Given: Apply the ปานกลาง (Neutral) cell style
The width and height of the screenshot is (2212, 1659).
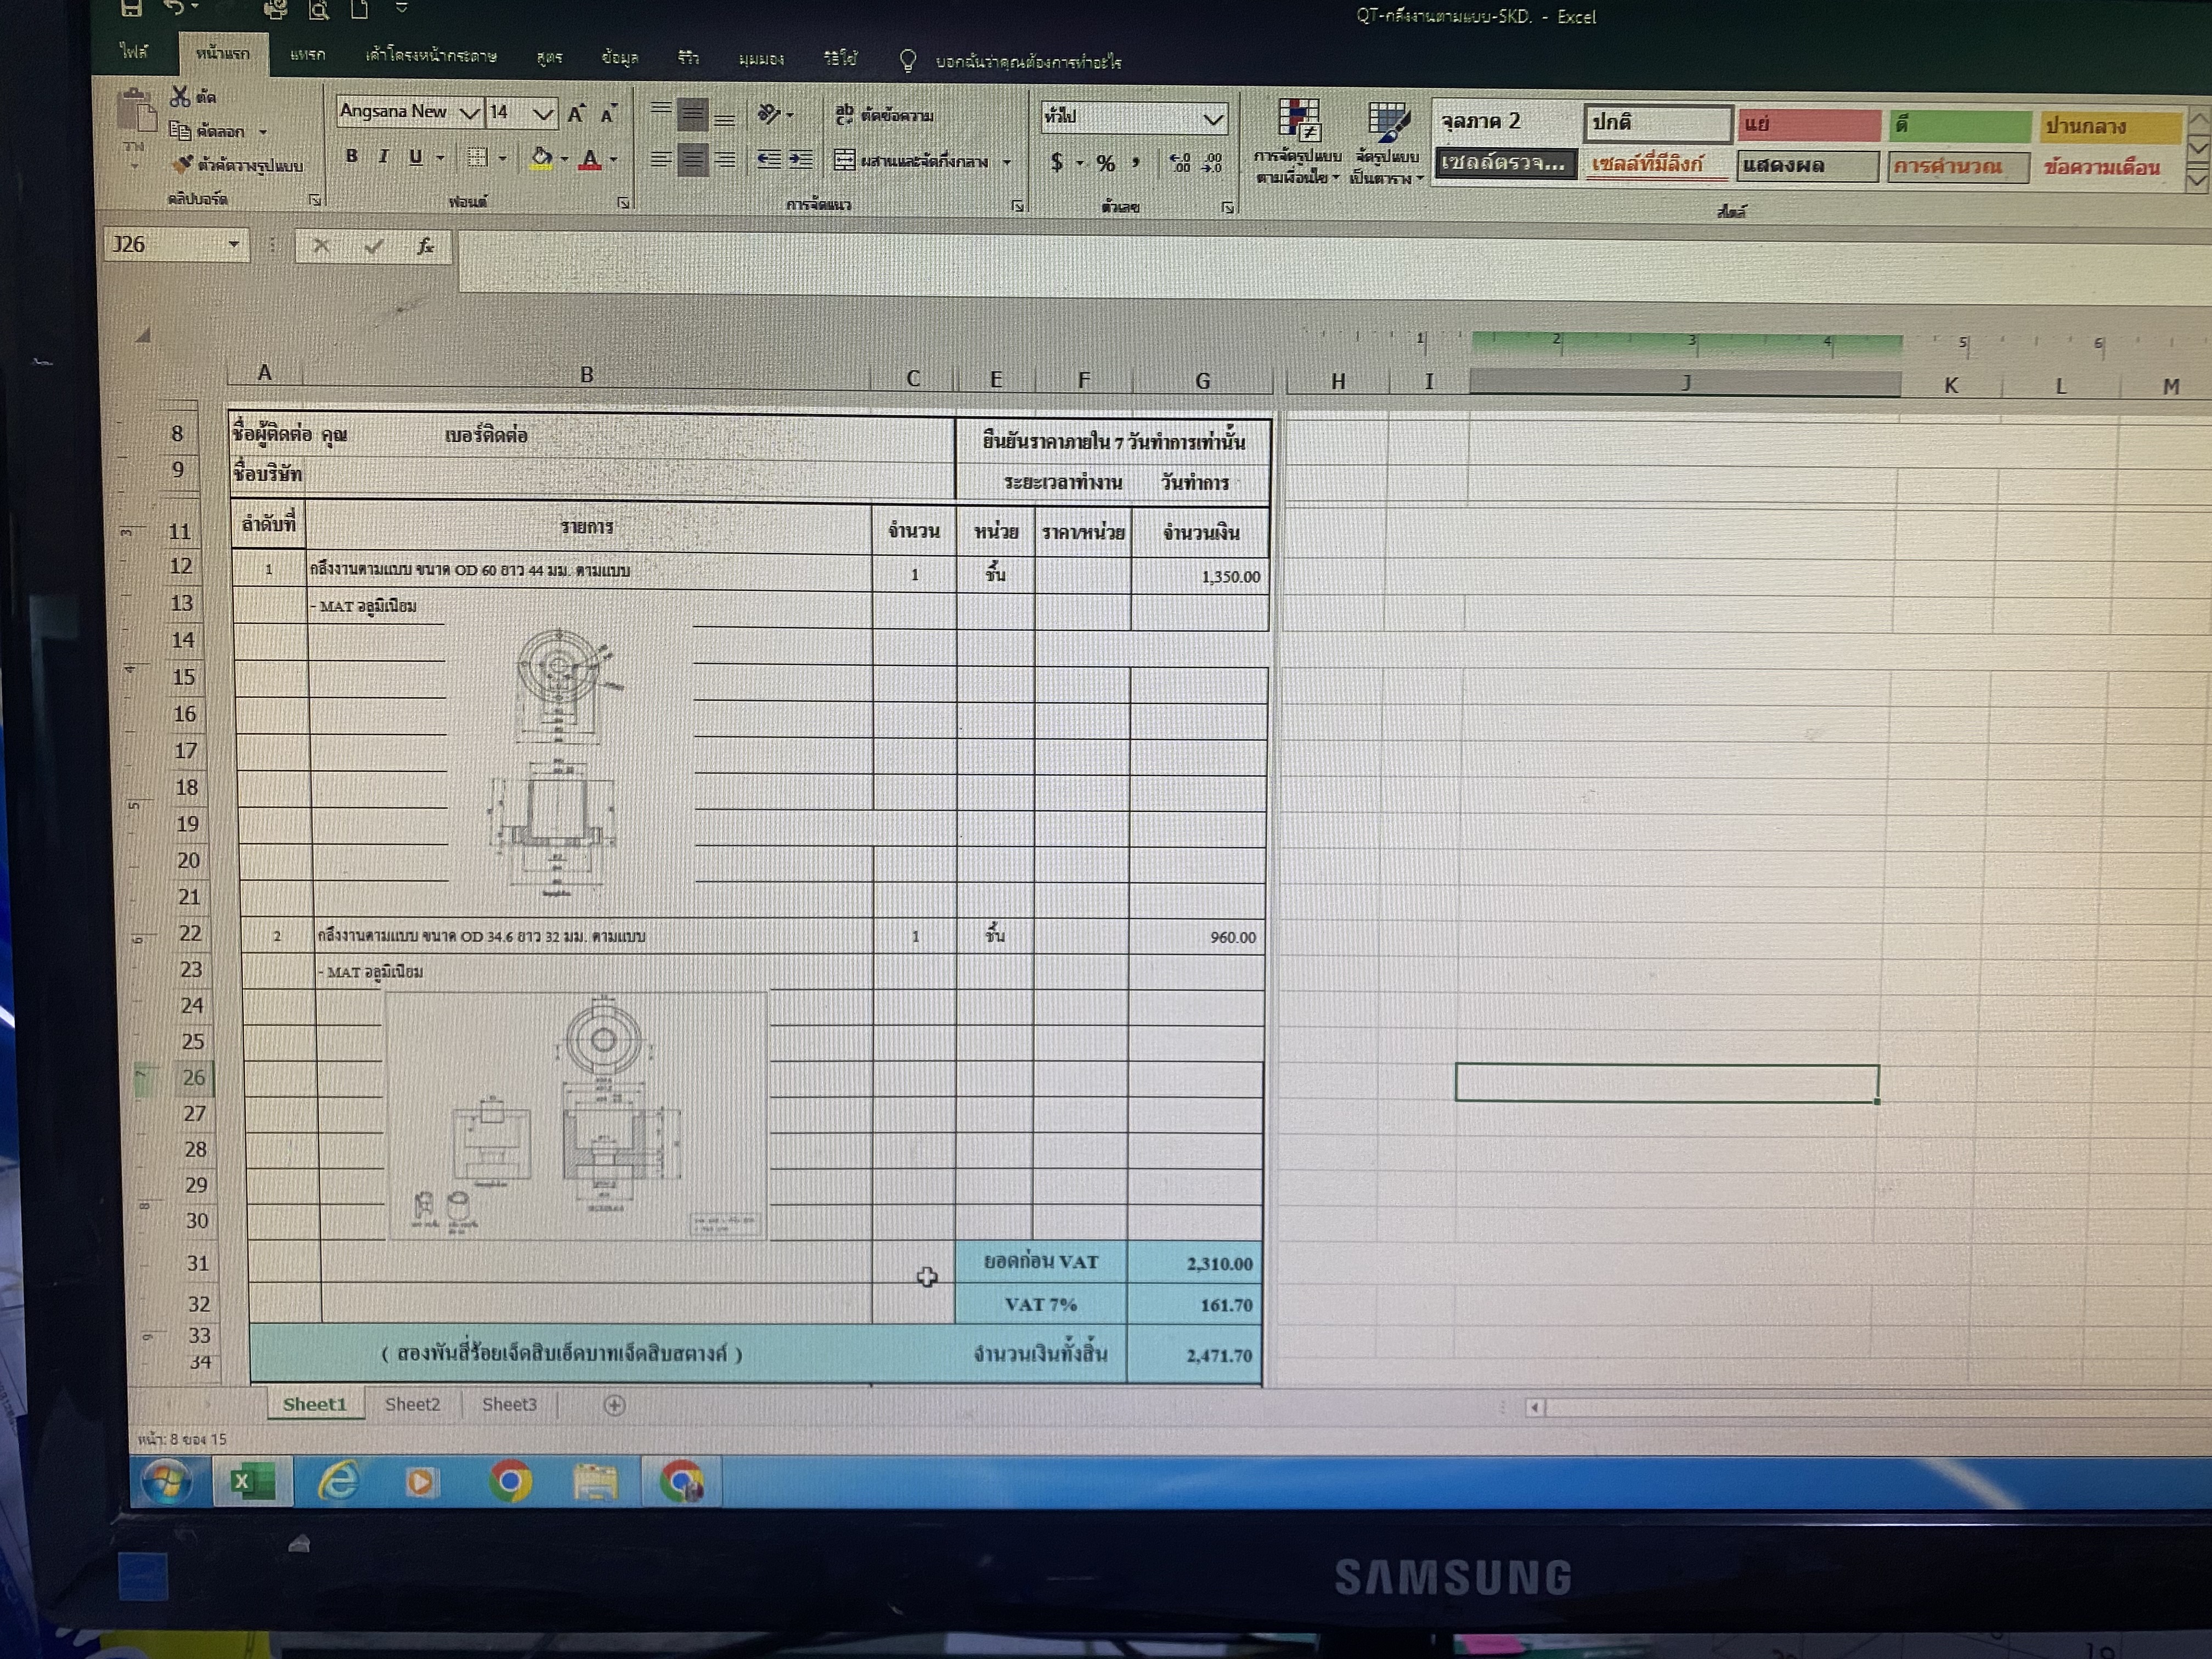Looking at the screenshot, I should point(2110,128).
